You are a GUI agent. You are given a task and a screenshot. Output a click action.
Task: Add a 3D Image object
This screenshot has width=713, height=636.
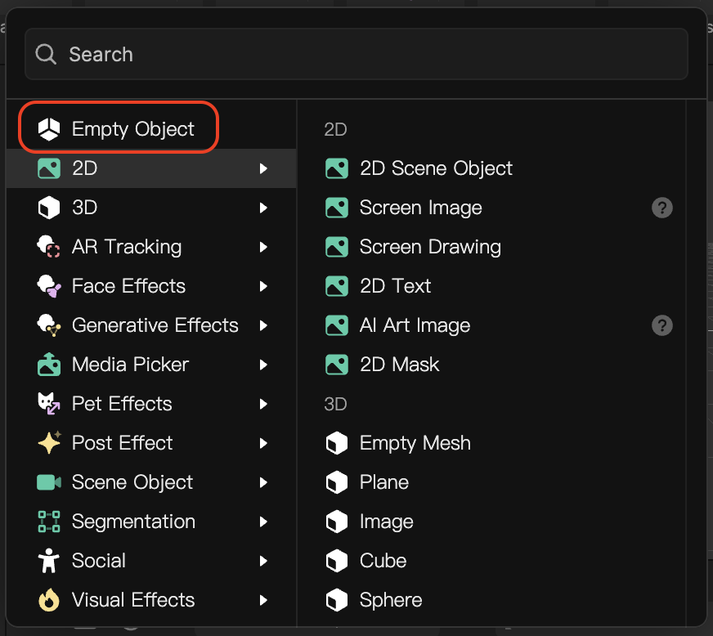491,522
